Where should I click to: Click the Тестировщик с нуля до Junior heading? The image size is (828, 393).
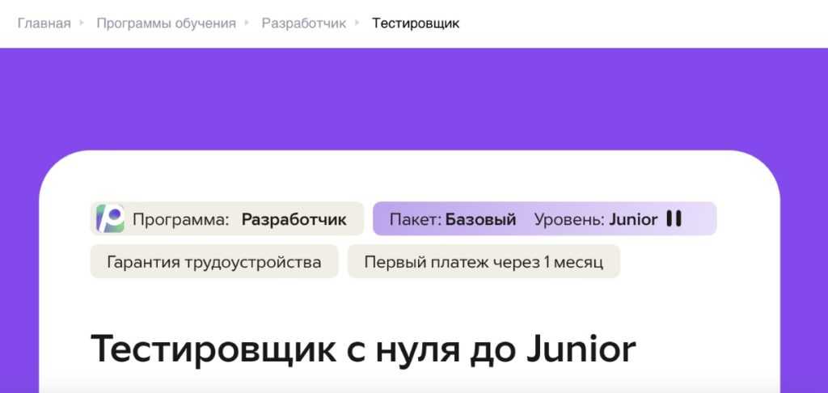click(x=363, y=349)
